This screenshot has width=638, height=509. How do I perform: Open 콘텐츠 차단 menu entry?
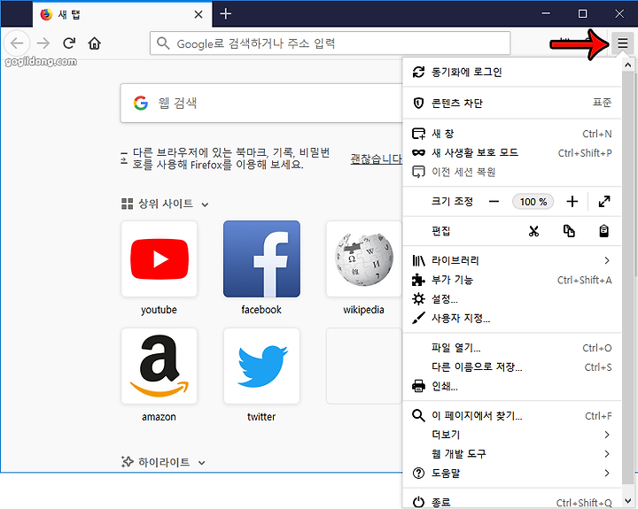[512, 103]
